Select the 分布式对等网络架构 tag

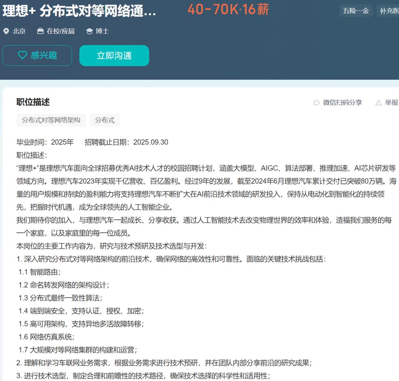(x=51, y=120)
